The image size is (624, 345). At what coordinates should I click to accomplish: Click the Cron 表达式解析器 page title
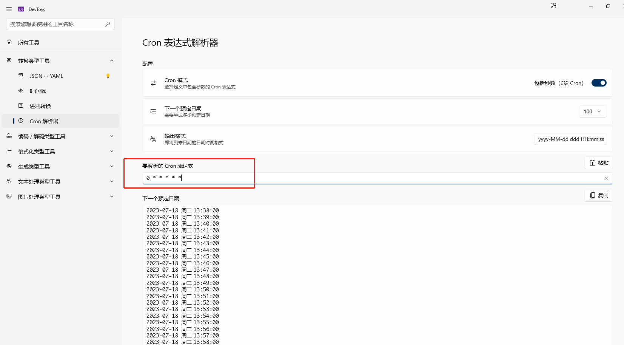tap(180, 43)
